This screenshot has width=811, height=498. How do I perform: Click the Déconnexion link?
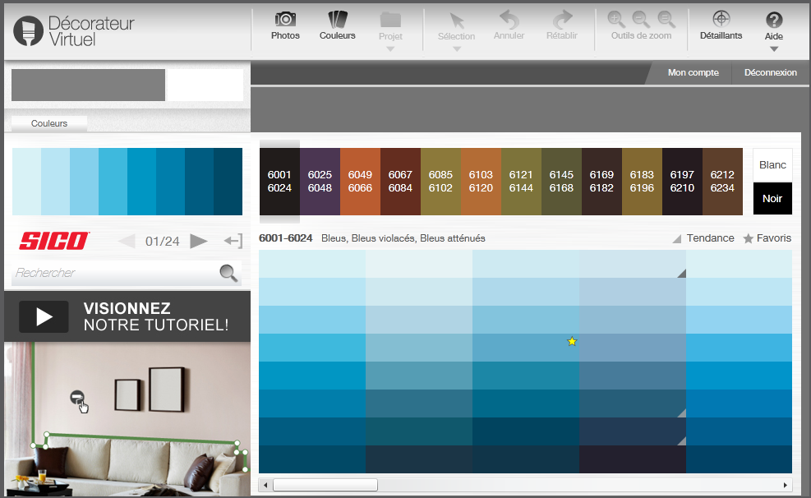[770, 72]
